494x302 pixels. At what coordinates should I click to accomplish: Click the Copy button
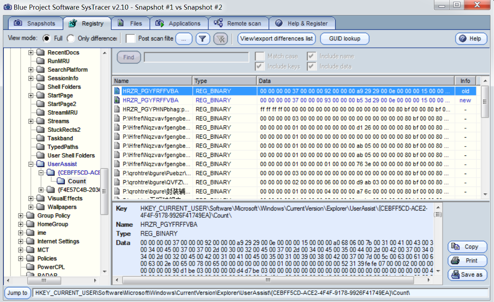467,247
